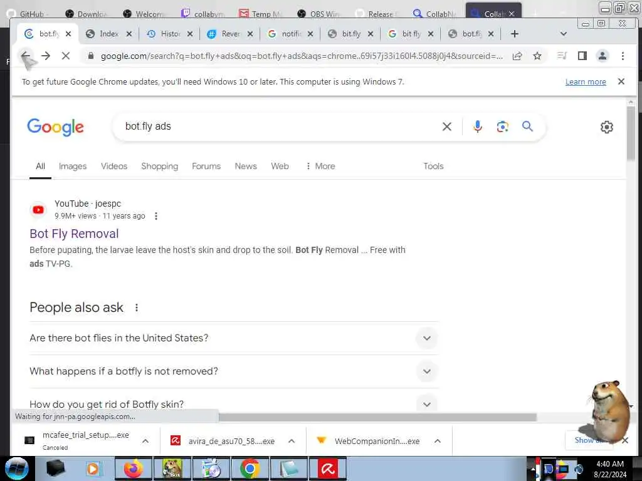
Task: Click the browser forward arrow
Action: click(46, 56)
